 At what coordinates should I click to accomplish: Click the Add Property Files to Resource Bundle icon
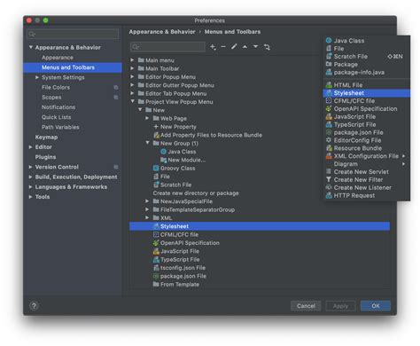point(156,135)
